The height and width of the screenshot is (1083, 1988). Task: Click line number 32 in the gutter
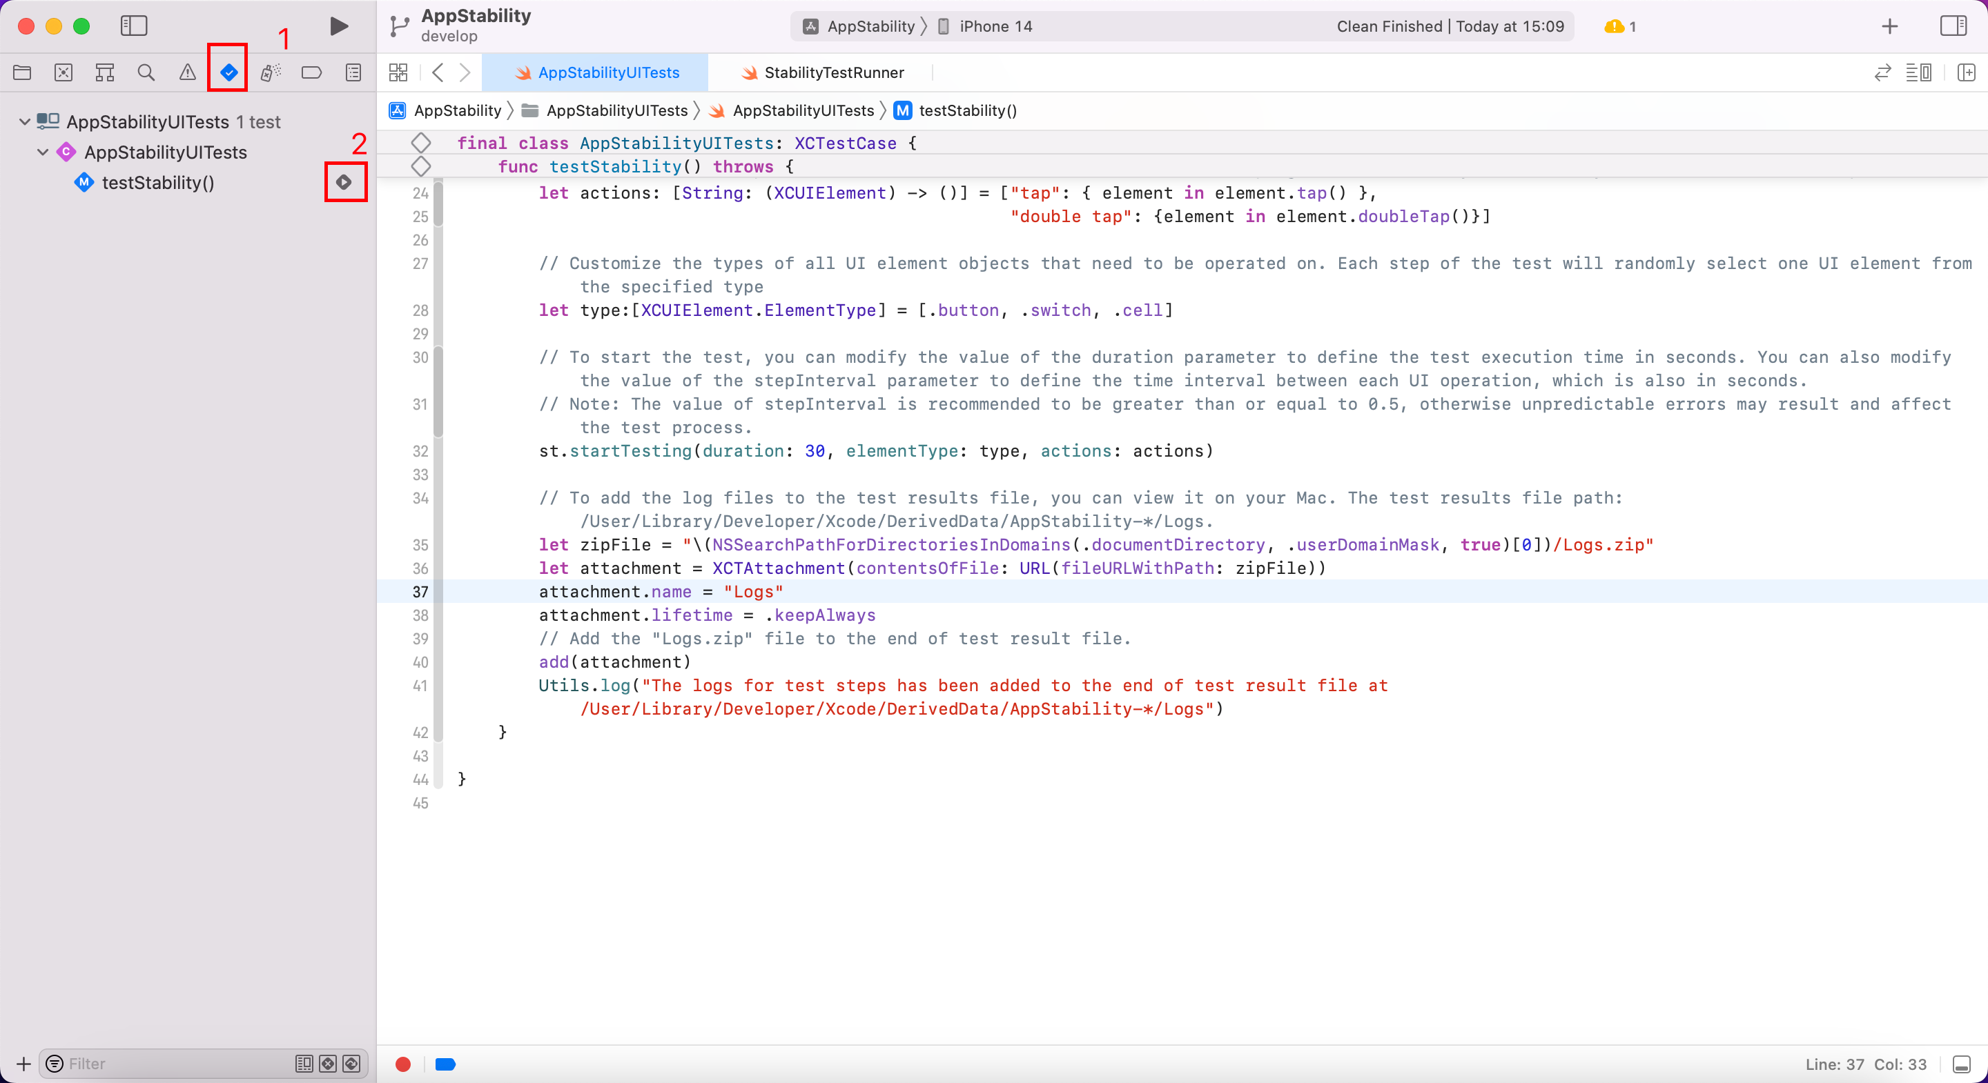pyautogui.click(x=420, y=451)
